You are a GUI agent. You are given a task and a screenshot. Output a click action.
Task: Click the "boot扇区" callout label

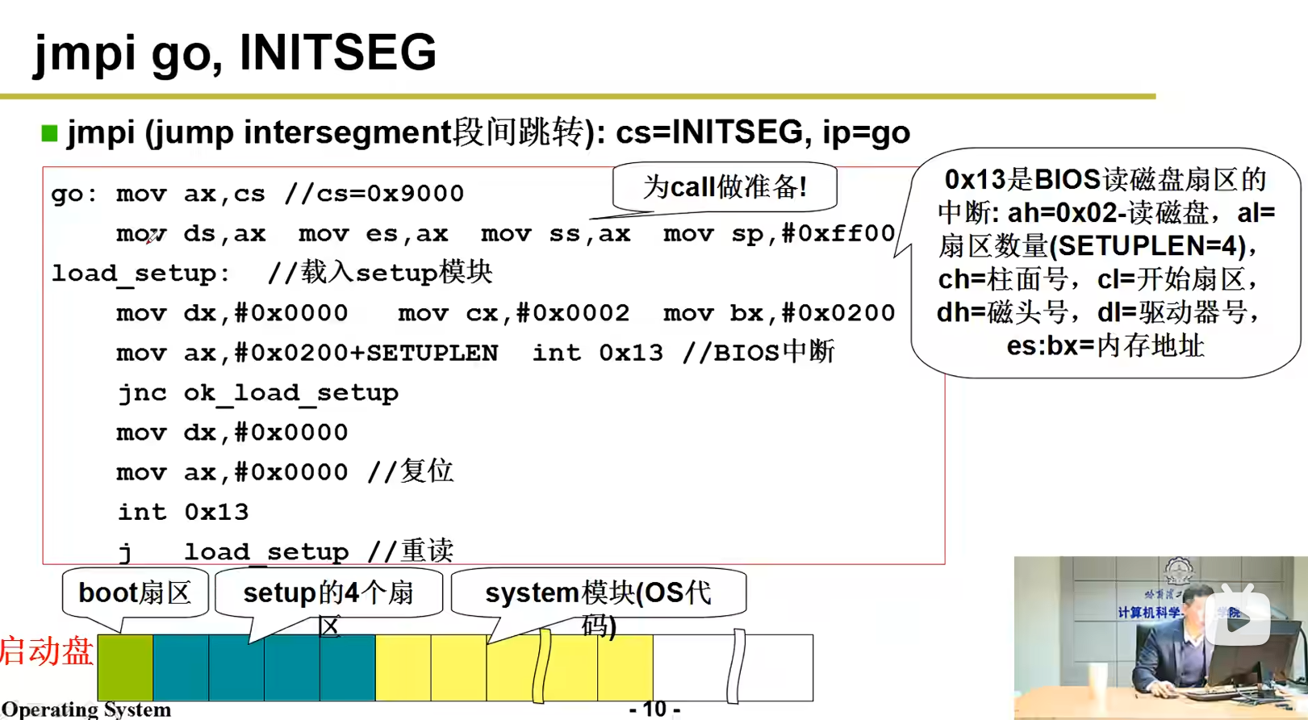point(135,593)
